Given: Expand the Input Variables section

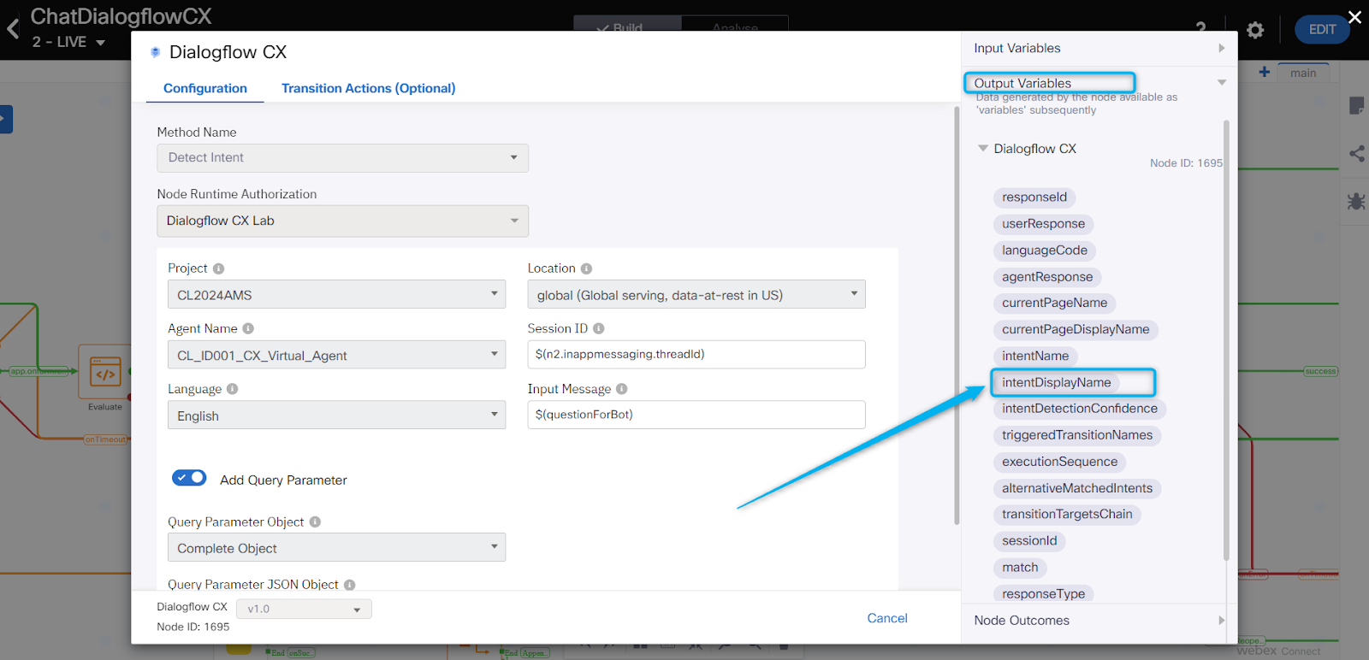Looking at the screenshot, I should 1099,49.
